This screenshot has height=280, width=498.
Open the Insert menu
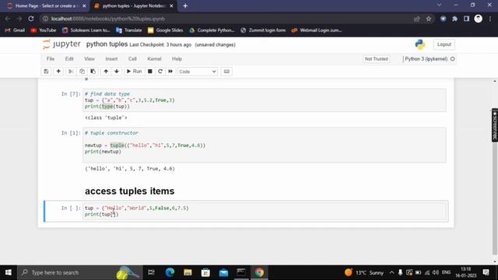coord(111,59)
